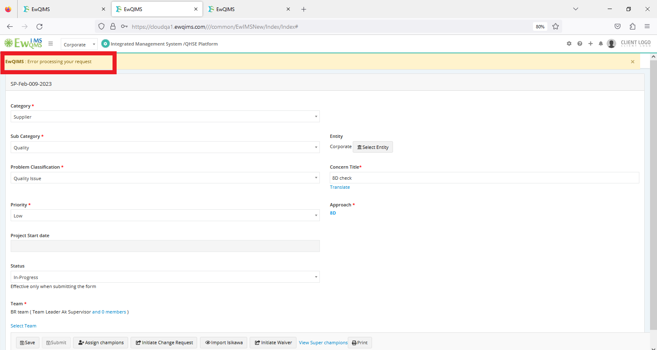Click the EwIMS QMS logo

pos(23,43)
